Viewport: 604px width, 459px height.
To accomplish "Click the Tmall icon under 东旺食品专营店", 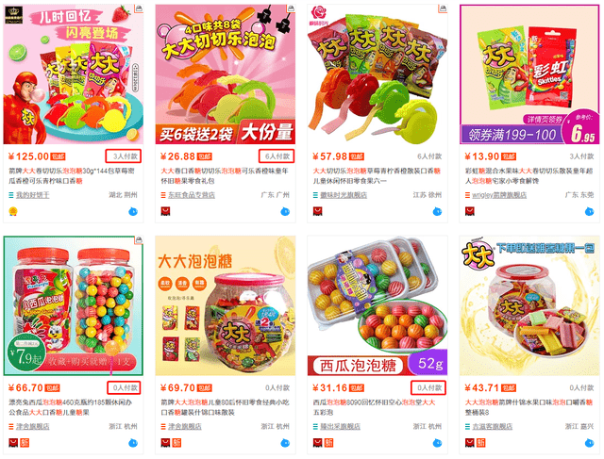I will [x=165, y=211].
